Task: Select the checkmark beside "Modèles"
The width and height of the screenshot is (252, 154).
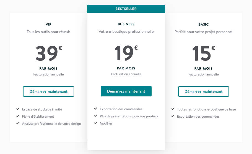Action: tap(96, 123)
